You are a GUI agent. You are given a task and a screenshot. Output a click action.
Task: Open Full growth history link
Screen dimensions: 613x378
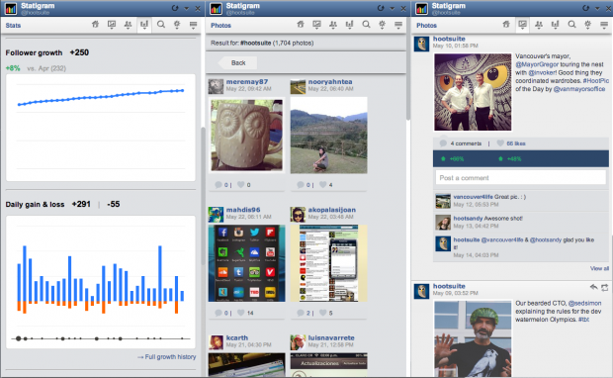[x=167, y=357]
